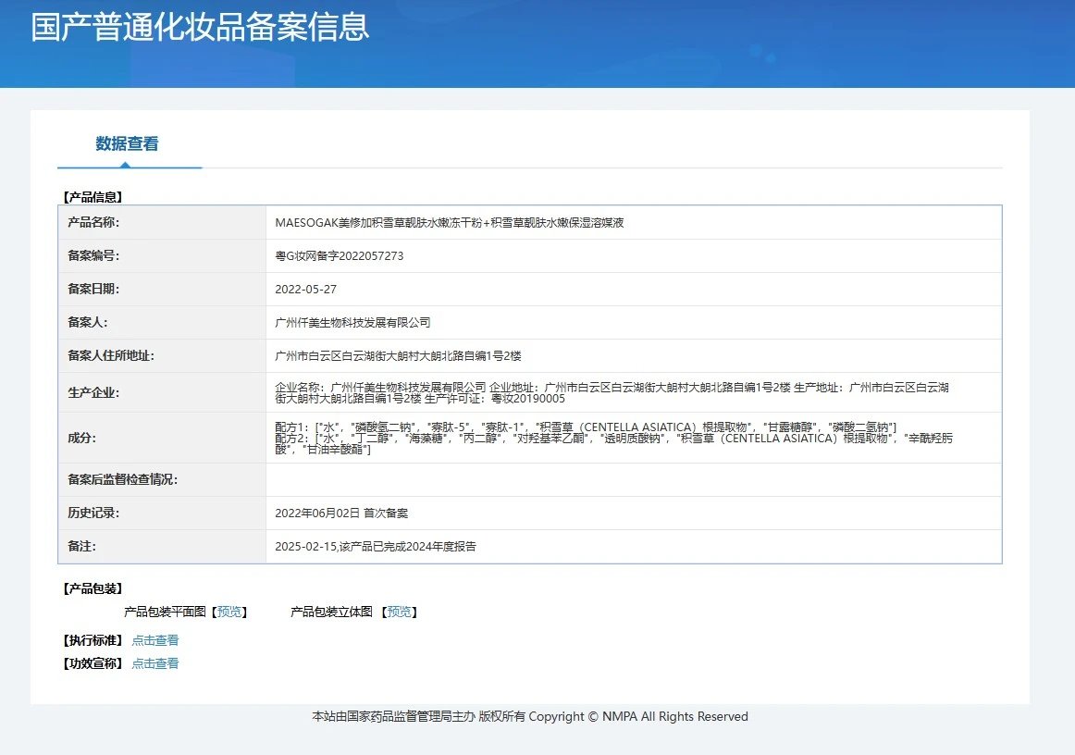Click the 【执行标准】 label
1075x755 pixels.
(93, 640)
